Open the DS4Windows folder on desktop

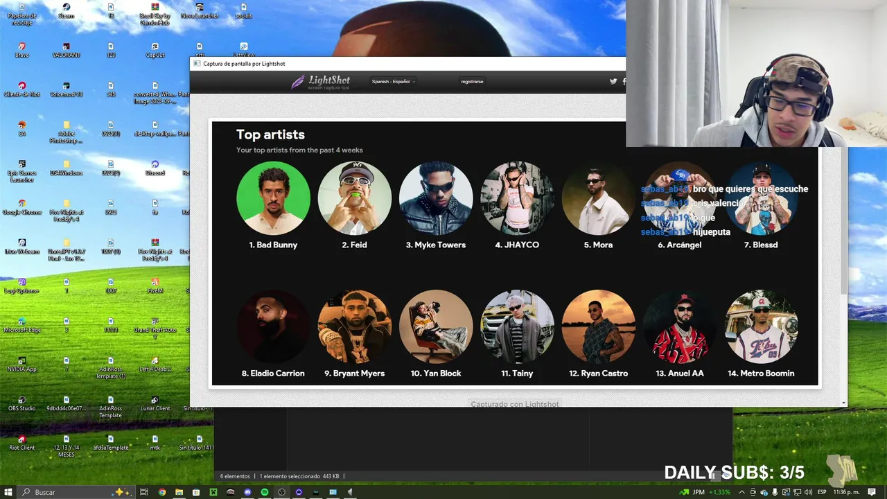[x=67, y=168]
